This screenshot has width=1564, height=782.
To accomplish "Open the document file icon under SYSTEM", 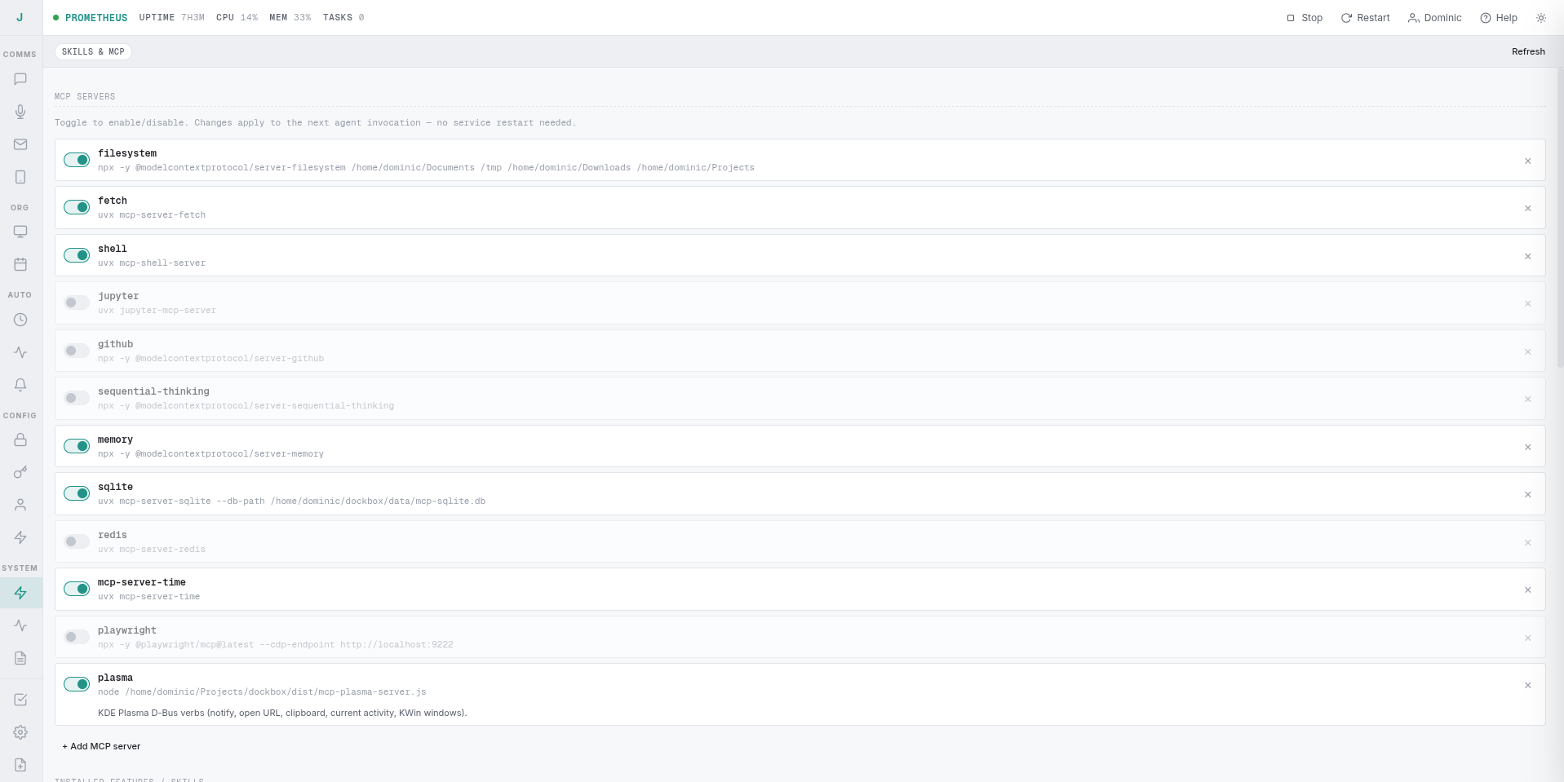I will tap(20, 658).
